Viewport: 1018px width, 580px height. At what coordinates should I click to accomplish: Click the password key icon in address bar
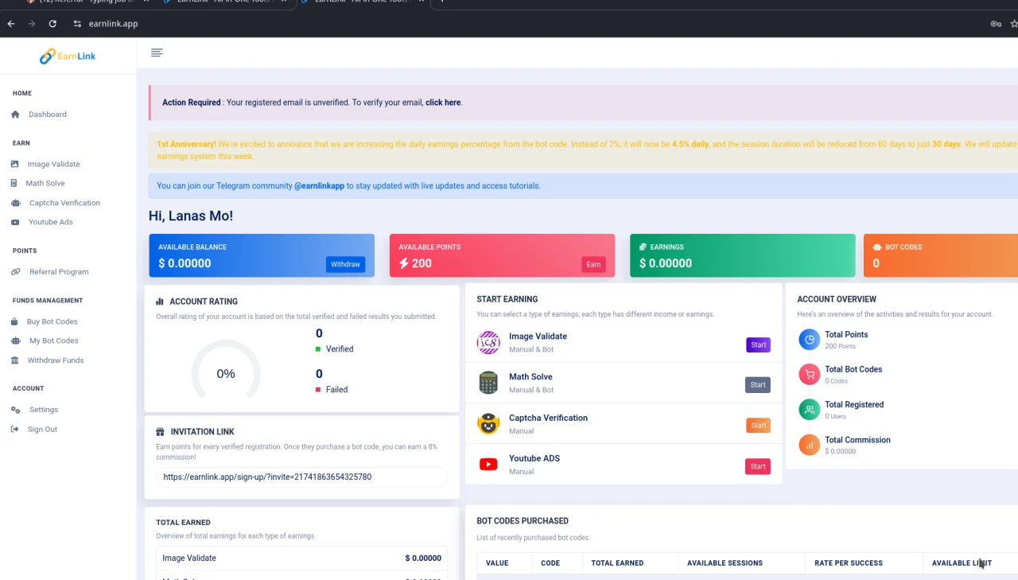coord(996,24)
